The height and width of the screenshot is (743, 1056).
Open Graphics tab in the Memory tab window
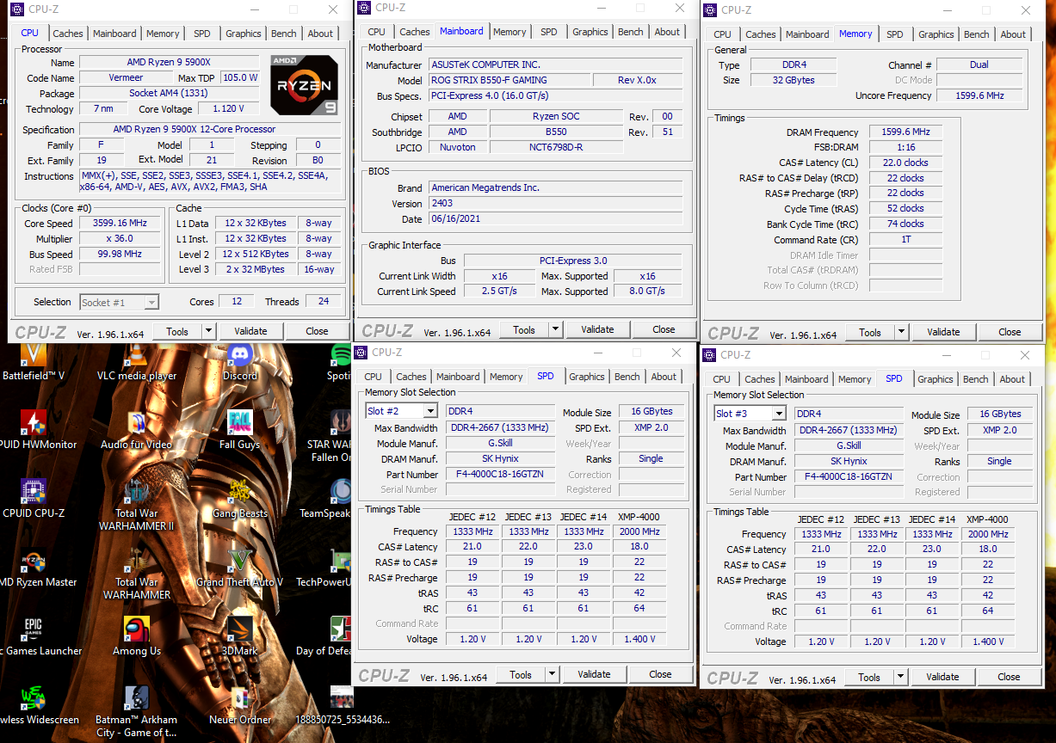[936, 34]
